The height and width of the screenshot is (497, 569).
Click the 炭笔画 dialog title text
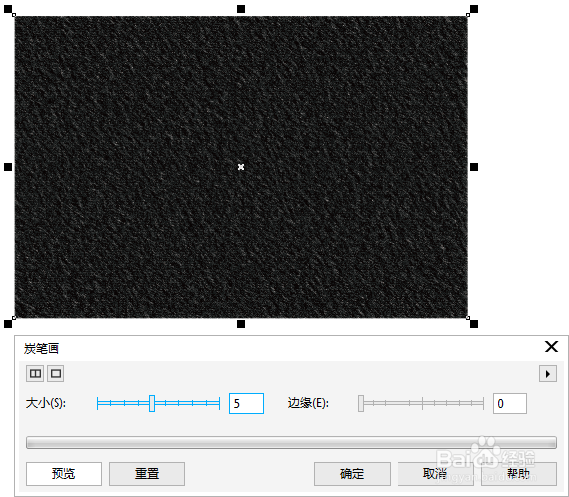point(42,349)
